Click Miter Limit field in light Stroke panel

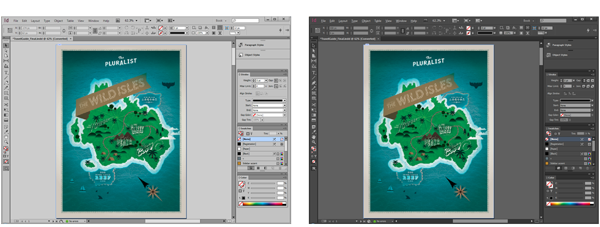coord(259,87)
